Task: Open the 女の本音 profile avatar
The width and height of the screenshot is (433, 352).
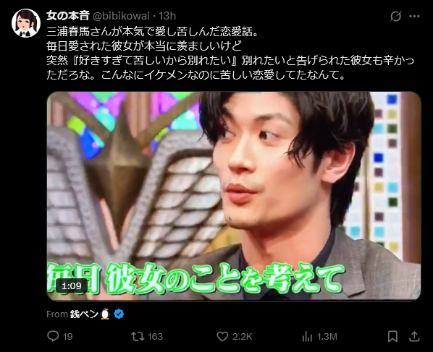Action: point(26,23)
